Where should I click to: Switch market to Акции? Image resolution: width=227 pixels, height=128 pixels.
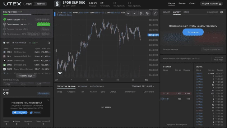(29, 4)
